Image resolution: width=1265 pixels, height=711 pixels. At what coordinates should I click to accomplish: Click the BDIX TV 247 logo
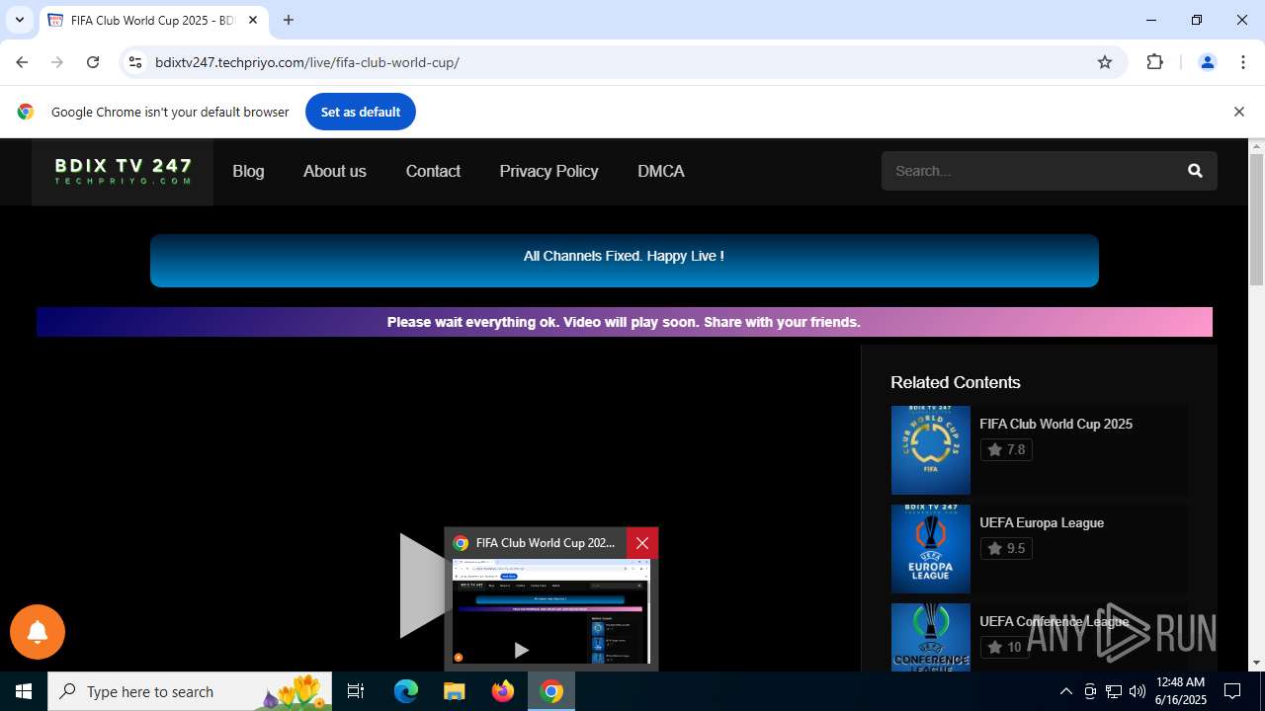[123, 172]
